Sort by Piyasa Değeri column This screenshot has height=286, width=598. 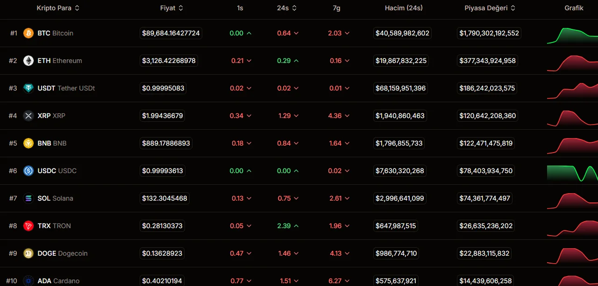coord(490,8)
